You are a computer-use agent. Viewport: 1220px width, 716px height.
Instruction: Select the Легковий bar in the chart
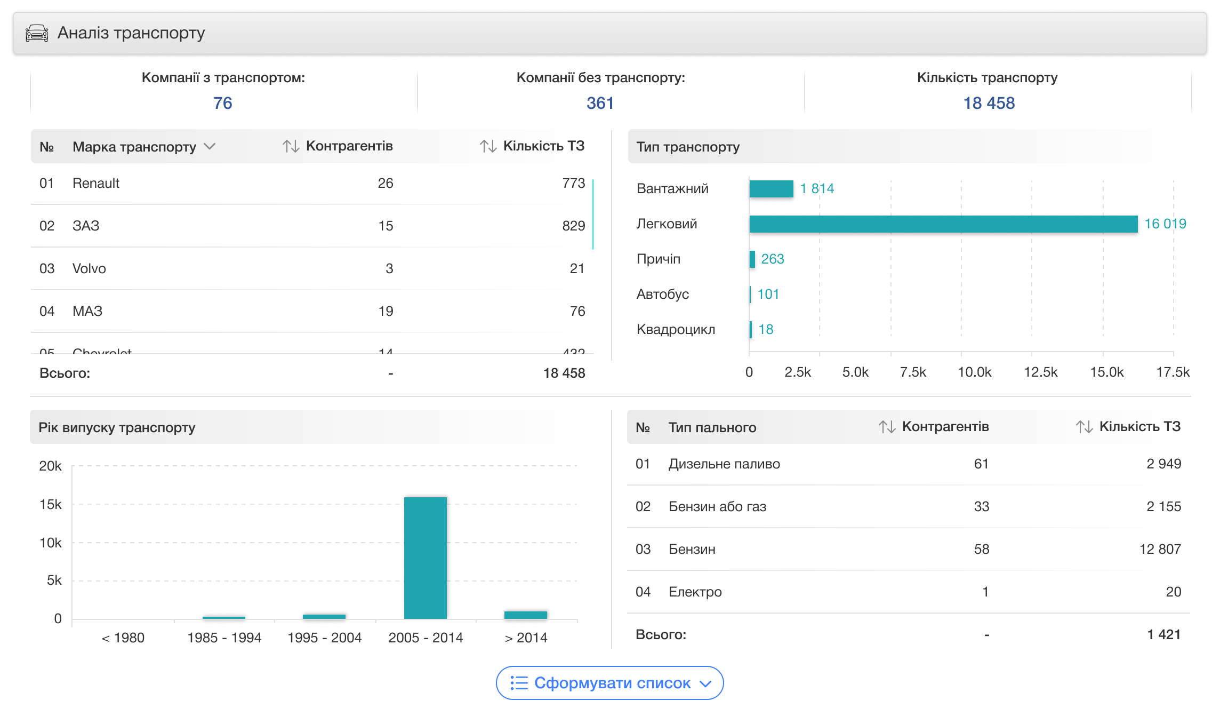943,224
